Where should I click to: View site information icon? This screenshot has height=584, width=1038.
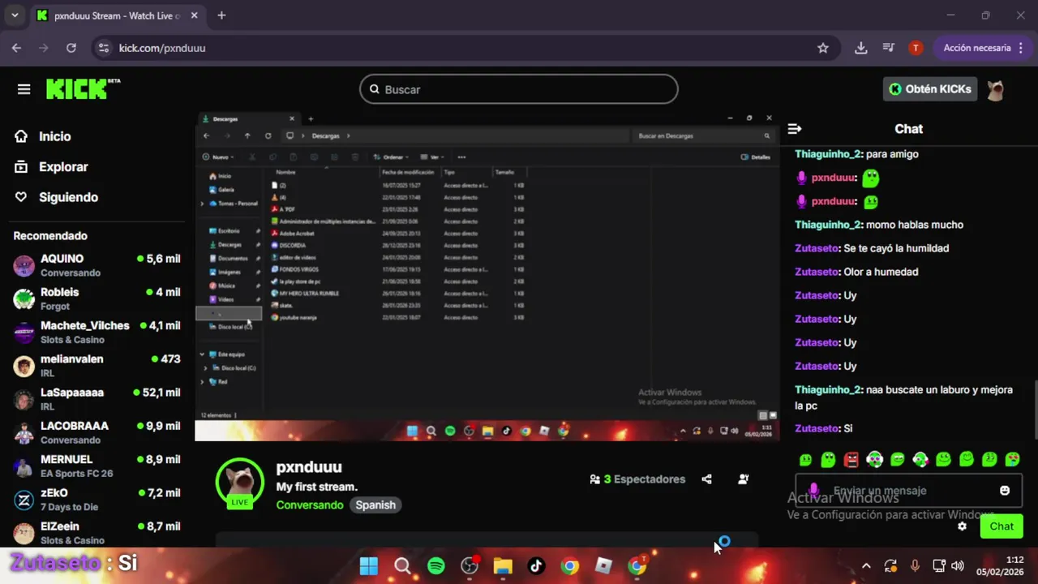[x=103, y=48]
